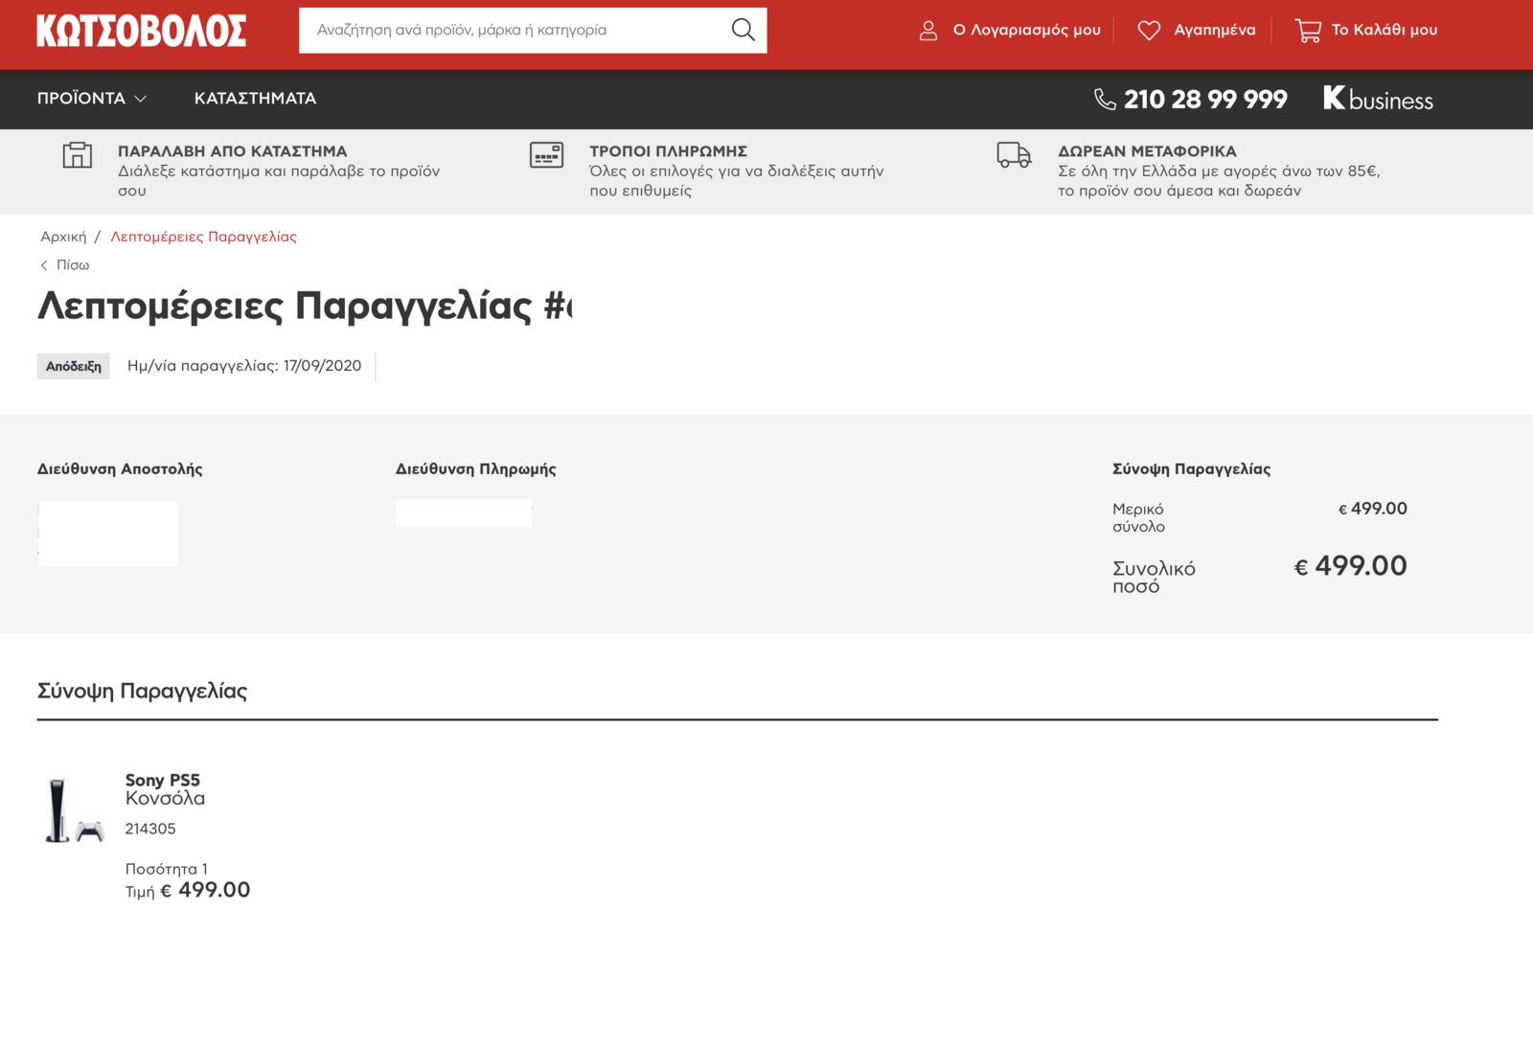Click the phone number 210 28 99 999

1205,100
